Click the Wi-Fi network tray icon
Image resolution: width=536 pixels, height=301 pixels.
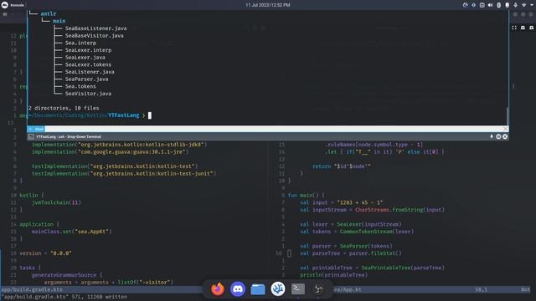(523, 5)
